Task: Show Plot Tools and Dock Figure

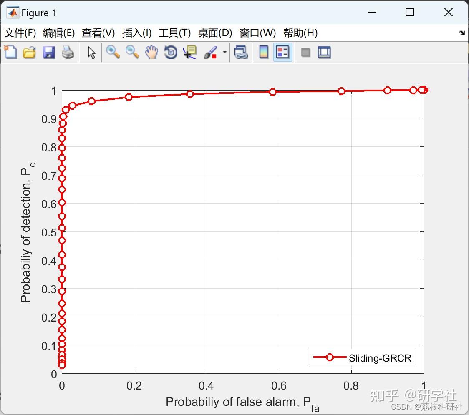Action: 325,52
